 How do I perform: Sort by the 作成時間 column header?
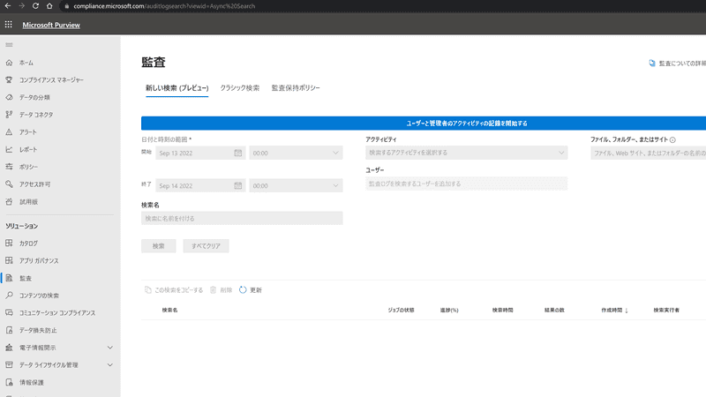pos(612,311)
